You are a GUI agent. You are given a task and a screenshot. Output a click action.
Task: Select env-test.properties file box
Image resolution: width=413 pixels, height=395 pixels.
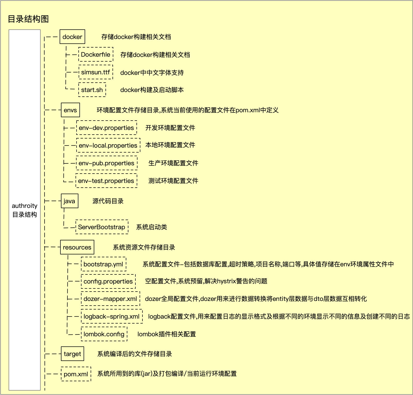point(106,181)
